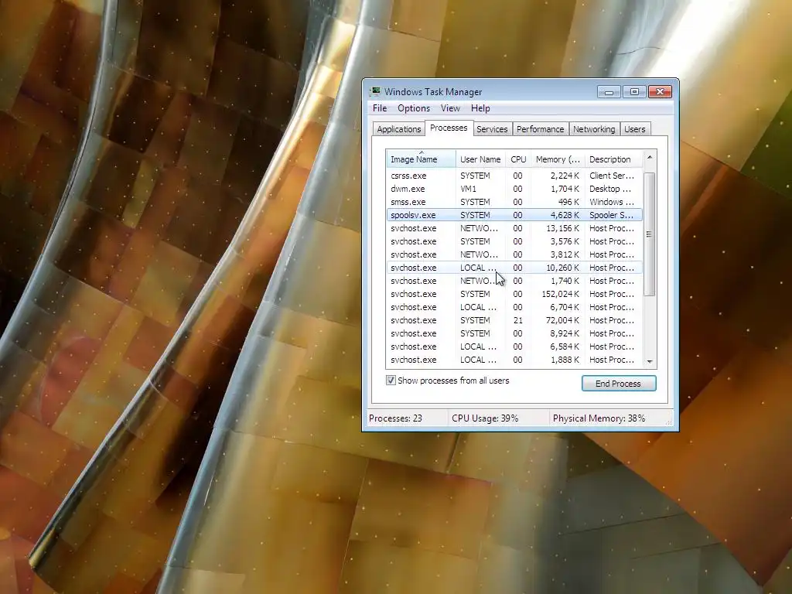Viewport: 792px width, 594px height.
Task: Click CPU Usage: 39% status entry
Action: point(485,418)
